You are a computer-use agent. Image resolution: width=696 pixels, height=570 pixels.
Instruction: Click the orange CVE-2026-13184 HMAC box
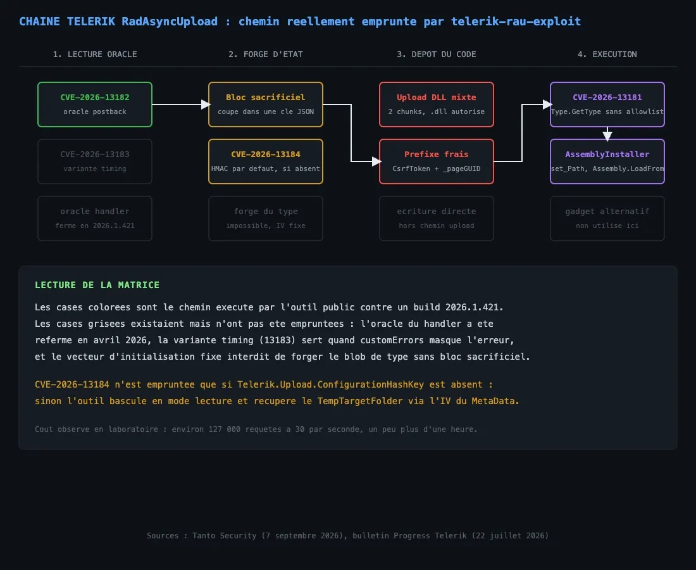coord(266,161)
